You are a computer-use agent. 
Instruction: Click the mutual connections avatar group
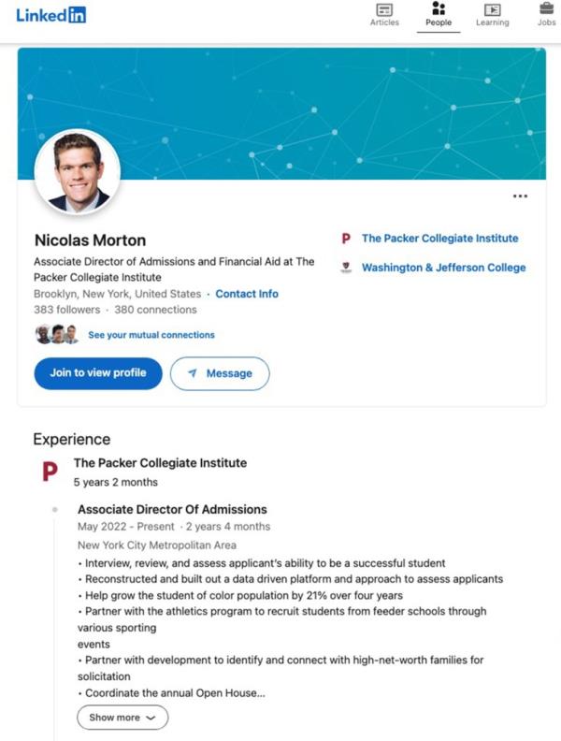tap(57, 335)
